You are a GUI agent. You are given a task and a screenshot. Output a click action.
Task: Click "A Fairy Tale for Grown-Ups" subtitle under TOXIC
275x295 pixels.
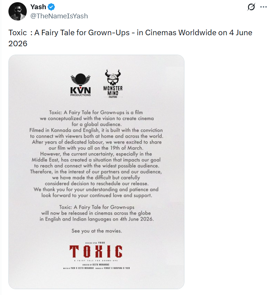click(96, 260)
